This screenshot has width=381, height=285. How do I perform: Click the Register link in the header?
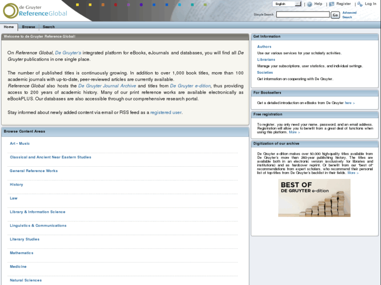343,4
